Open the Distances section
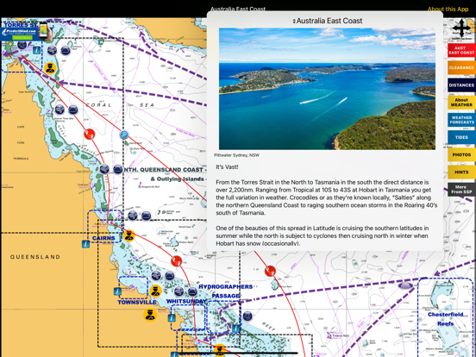This screenshot has width=476, height=357. (x=461, y=85)
